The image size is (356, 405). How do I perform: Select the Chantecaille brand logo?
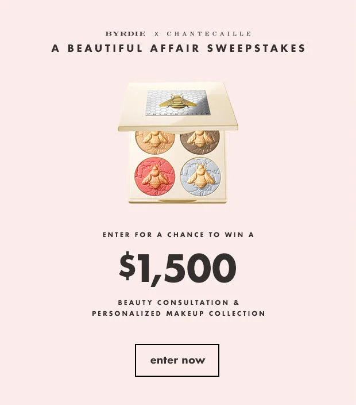(209, 33)
